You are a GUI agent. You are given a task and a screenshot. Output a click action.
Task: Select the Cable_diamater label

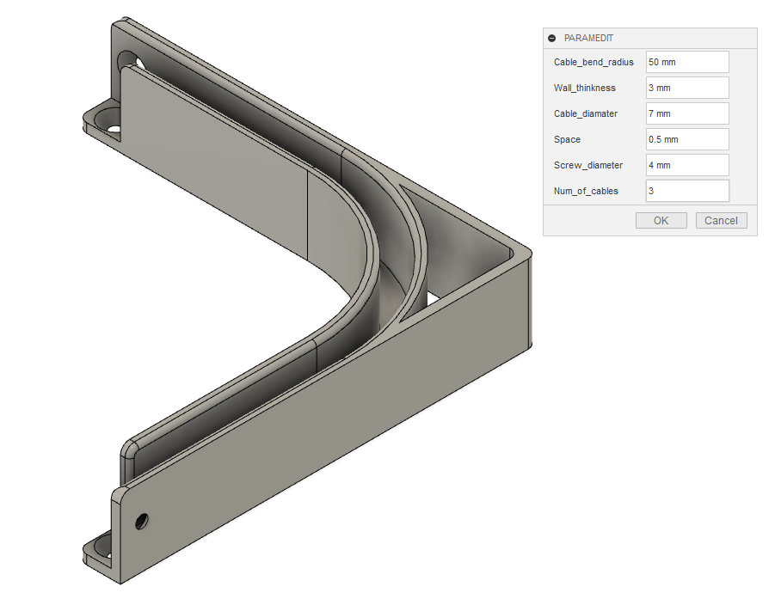[x=586, y=113]
